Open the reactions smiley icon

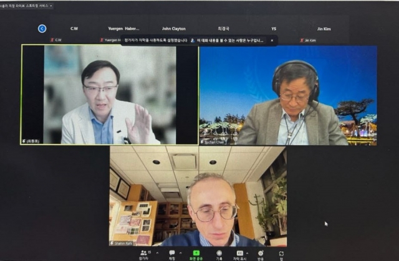[x=261, y=253]
